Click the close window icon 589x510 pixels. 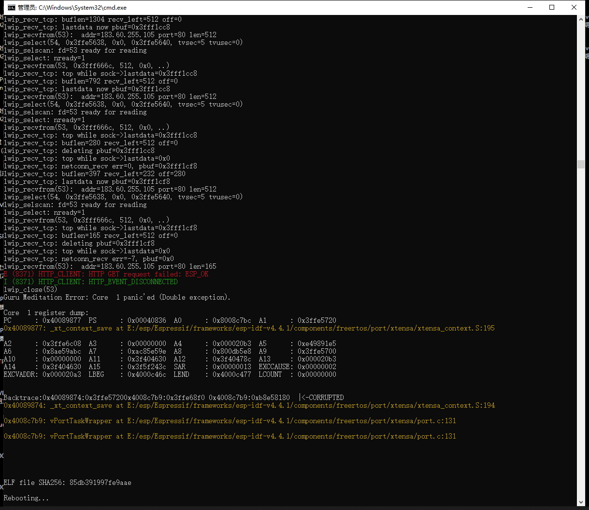click(574, 7)
